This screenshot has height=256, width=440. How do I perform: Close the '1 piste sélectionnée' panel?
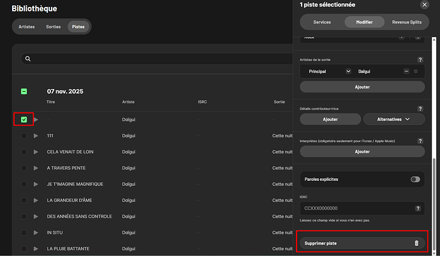click(x=425, y=4)
